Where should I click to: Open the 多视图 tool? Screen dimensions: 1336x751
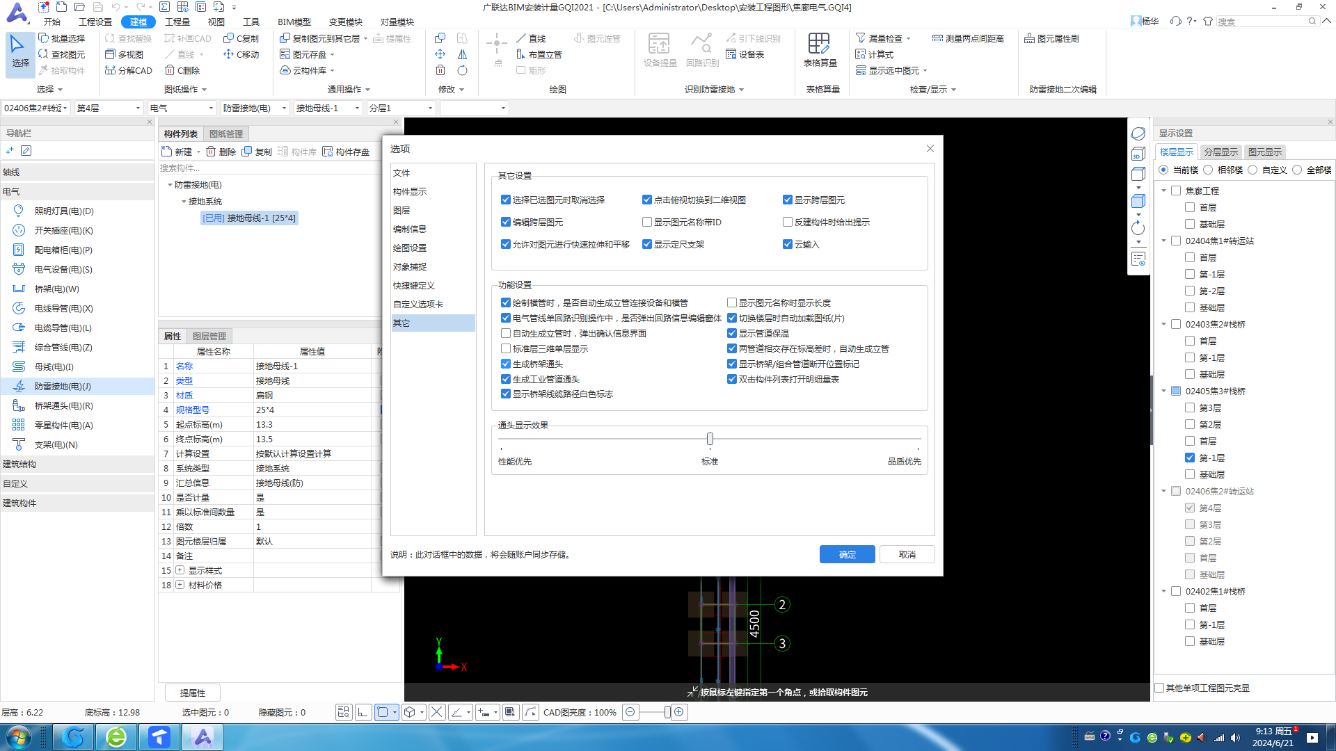(124, 54)
